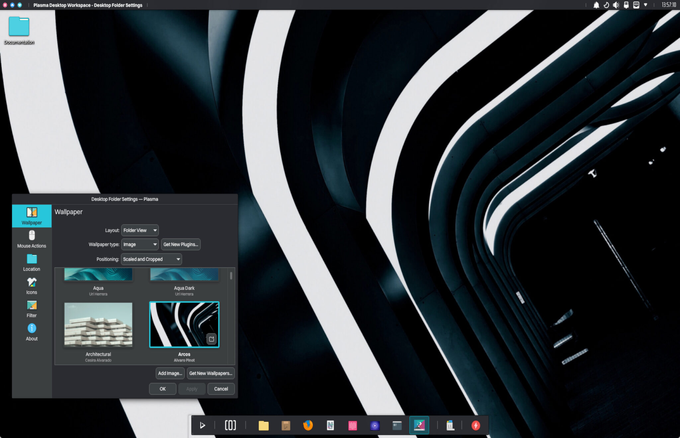Open the Wallpaper settings section
The height and width of the screenshot is (438, 680).
click(32, 216)
